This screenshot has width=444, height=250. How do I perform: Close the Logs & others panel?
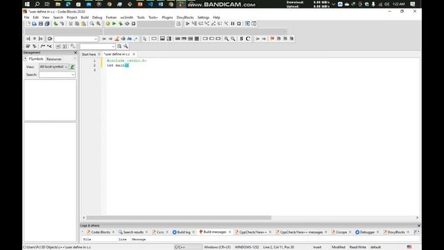(419, 226)
